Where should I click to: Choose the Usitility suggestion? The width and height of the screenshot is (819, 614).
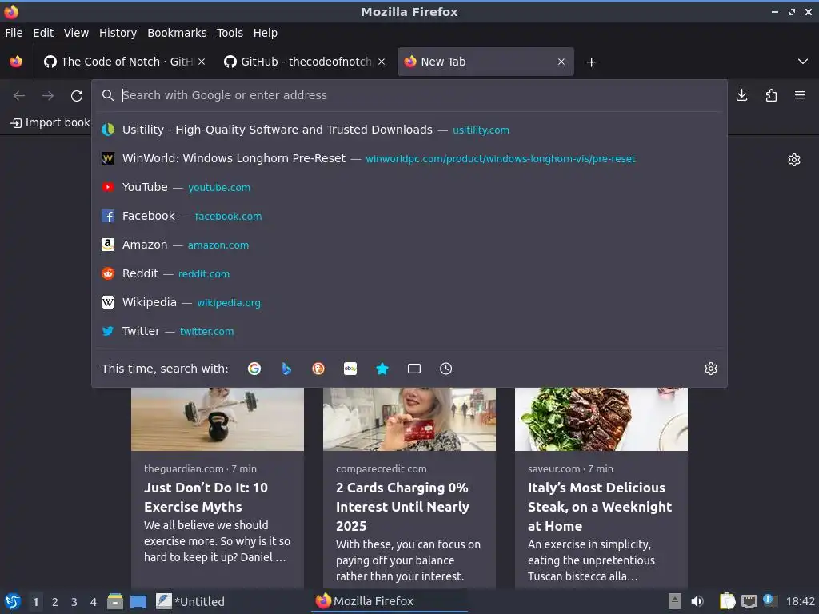[409, 130]
